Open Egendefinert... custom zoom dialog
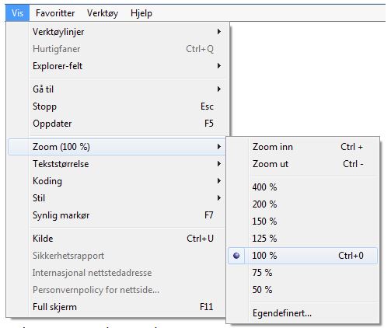 coord(302,313)
